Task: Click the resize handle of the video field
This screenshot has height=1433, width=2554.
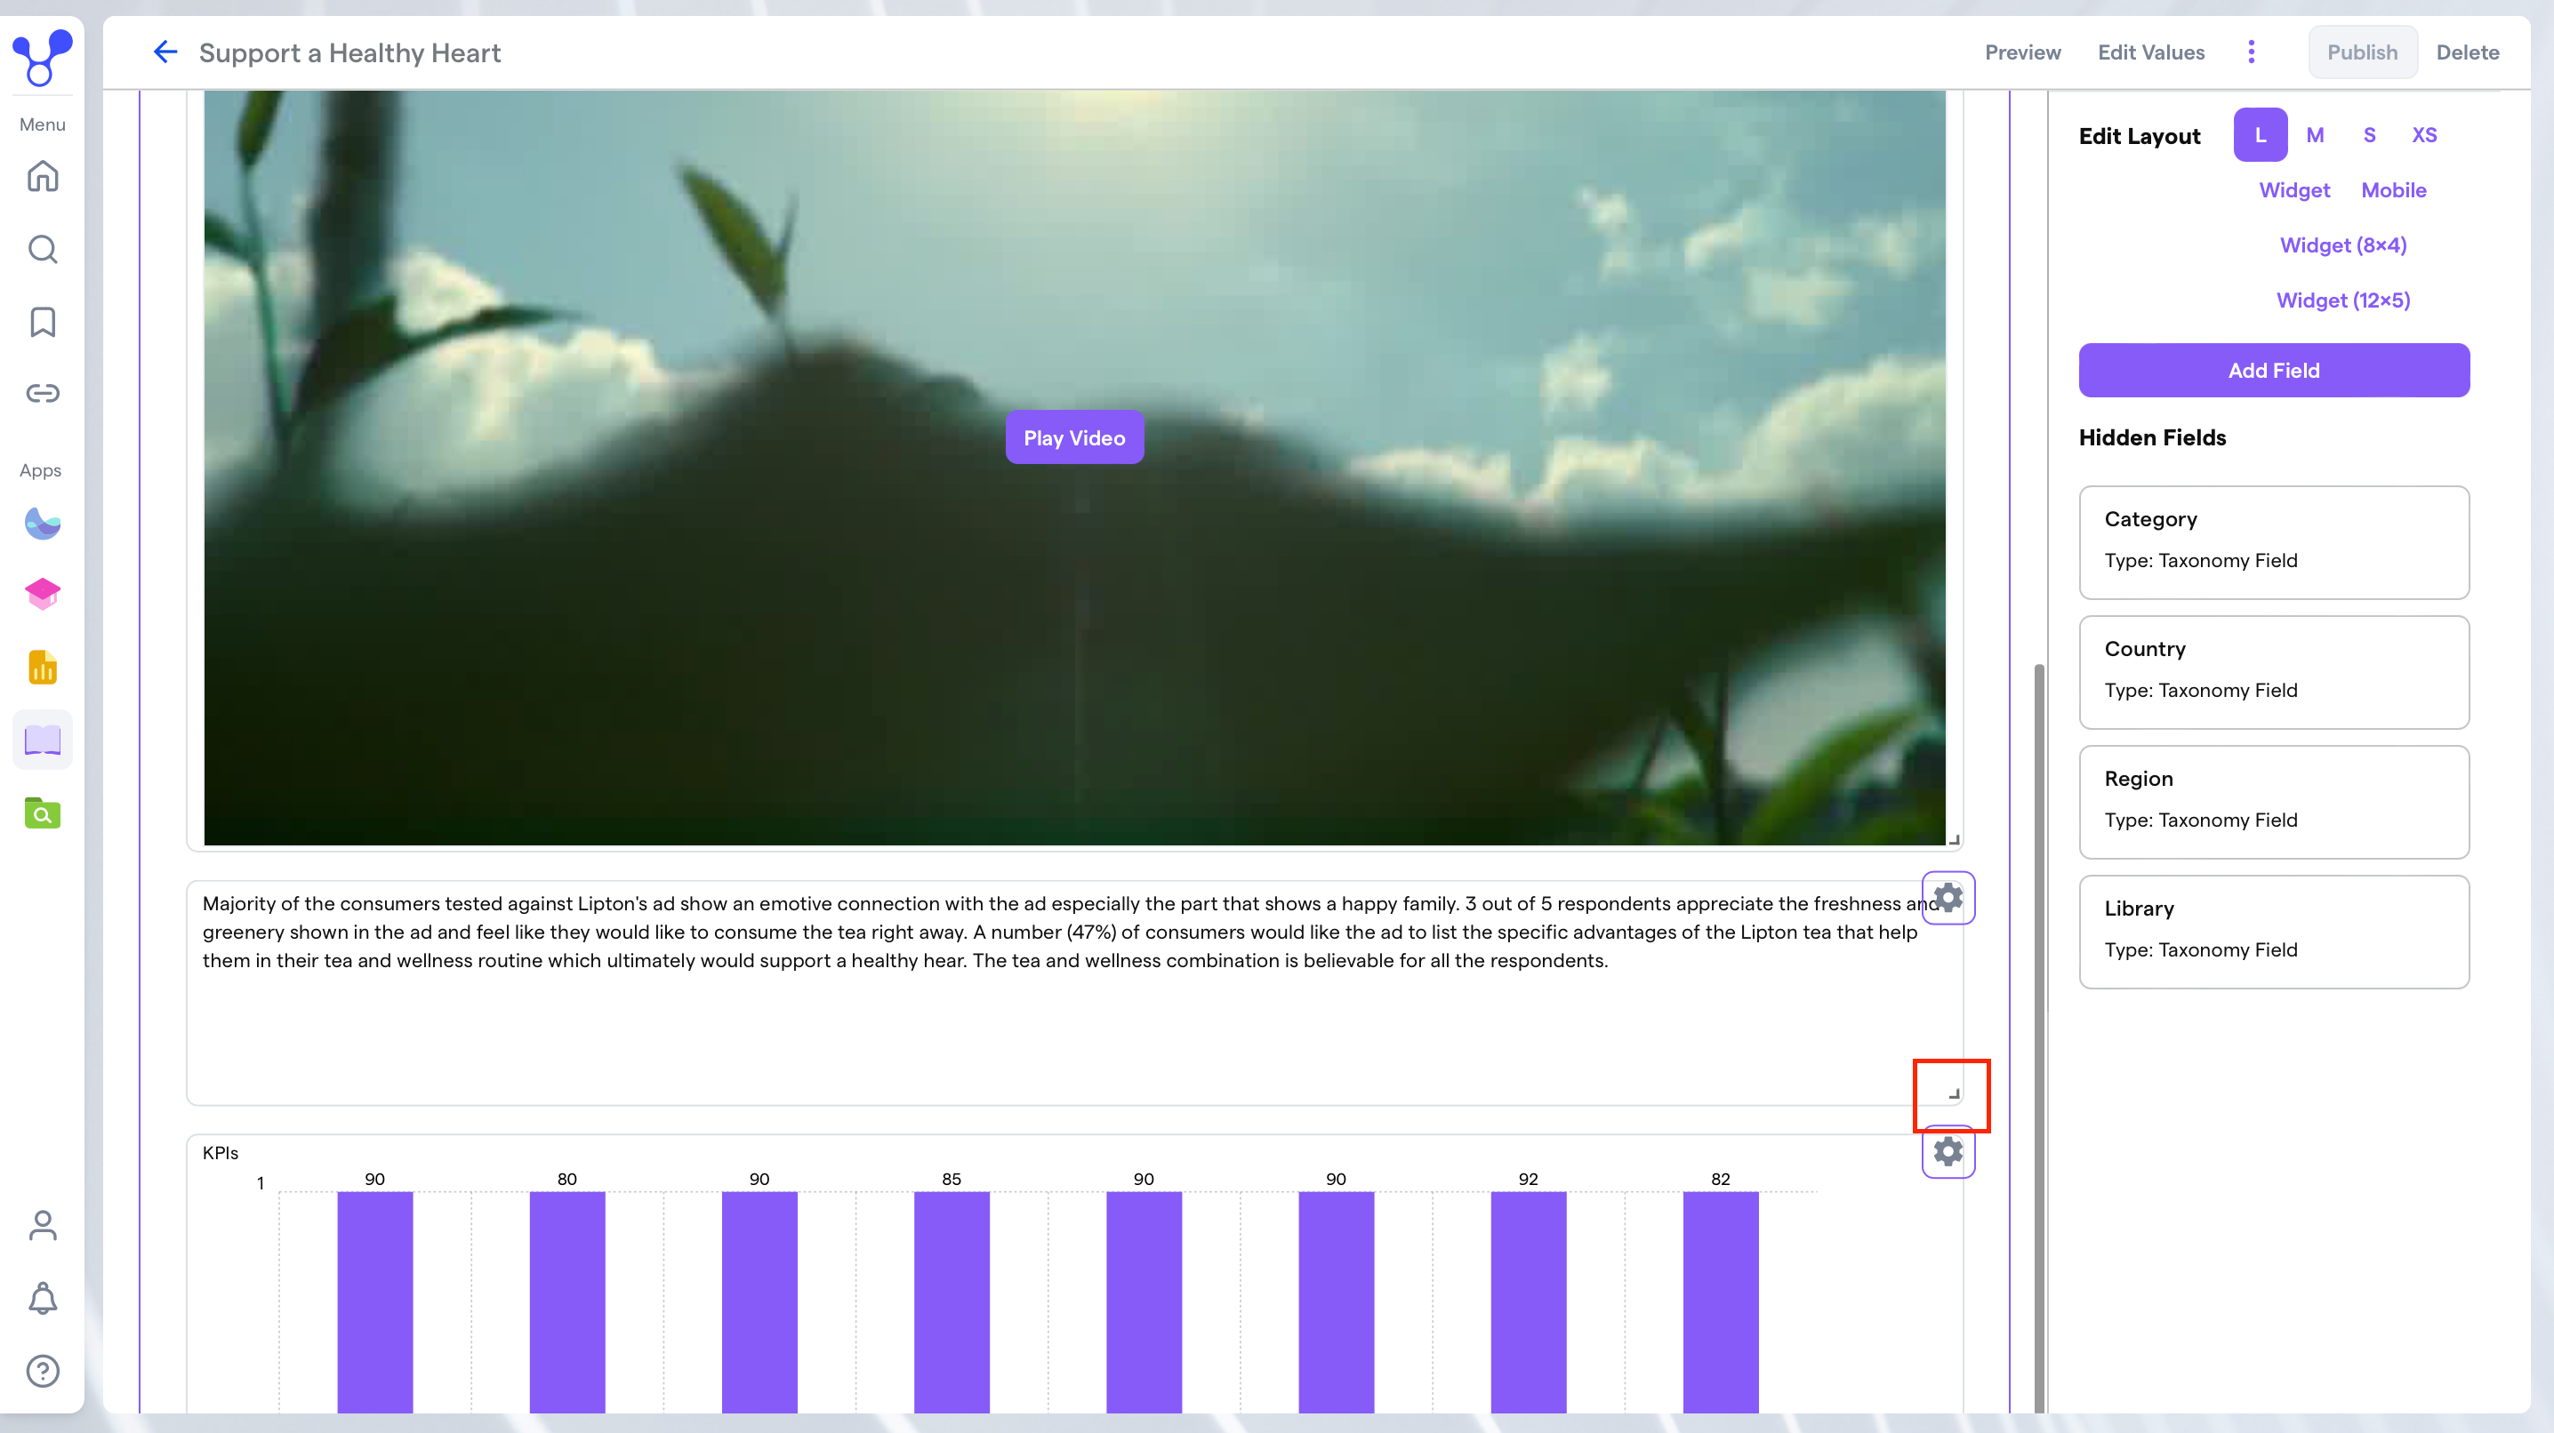Action: point(1954,839)
